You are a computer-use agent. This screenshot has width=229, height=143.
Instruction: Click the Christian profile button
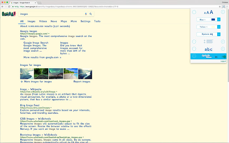coord(225,3)
